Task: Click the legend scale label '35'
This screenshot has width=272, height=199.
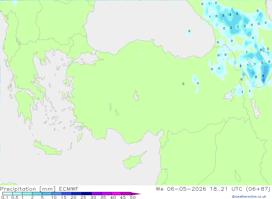Action: click(x=103, y=197)
